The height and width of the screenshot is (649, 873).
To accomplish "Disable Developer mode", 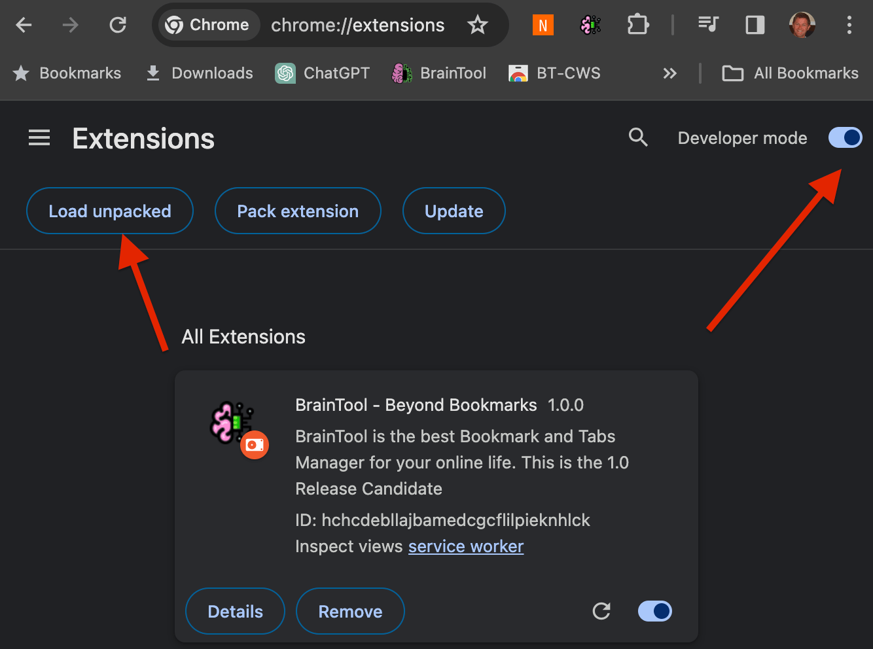I will (845, 137).
